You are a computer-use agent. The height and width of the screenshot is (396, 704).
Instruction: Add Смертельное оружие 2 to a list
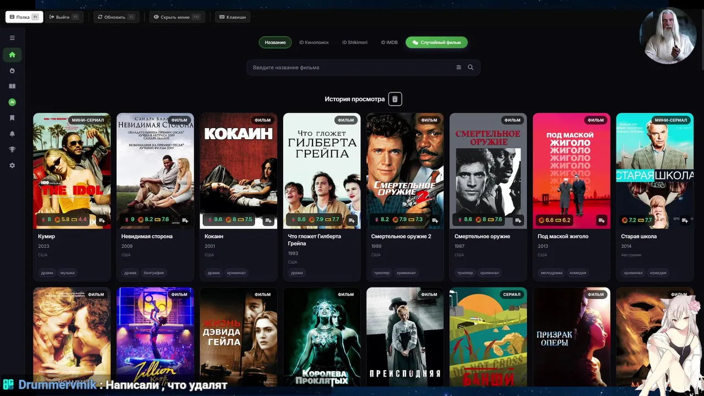435,220
